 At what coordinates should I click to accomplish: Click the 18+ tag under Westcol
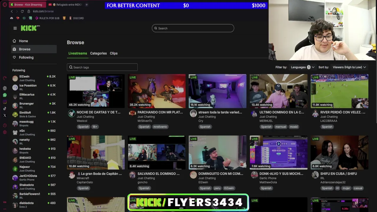[95, 127]
